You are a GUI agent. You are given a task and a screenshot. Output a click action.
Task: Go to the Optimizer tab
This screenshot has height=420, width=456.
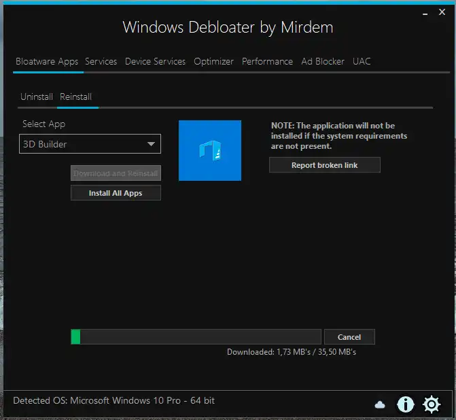[214, 62]
